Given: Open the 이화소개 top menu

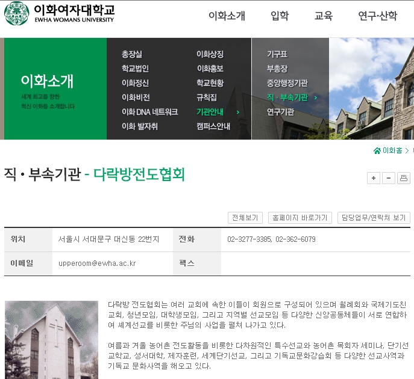Looking at the screenshot, I should coord(227,16).
